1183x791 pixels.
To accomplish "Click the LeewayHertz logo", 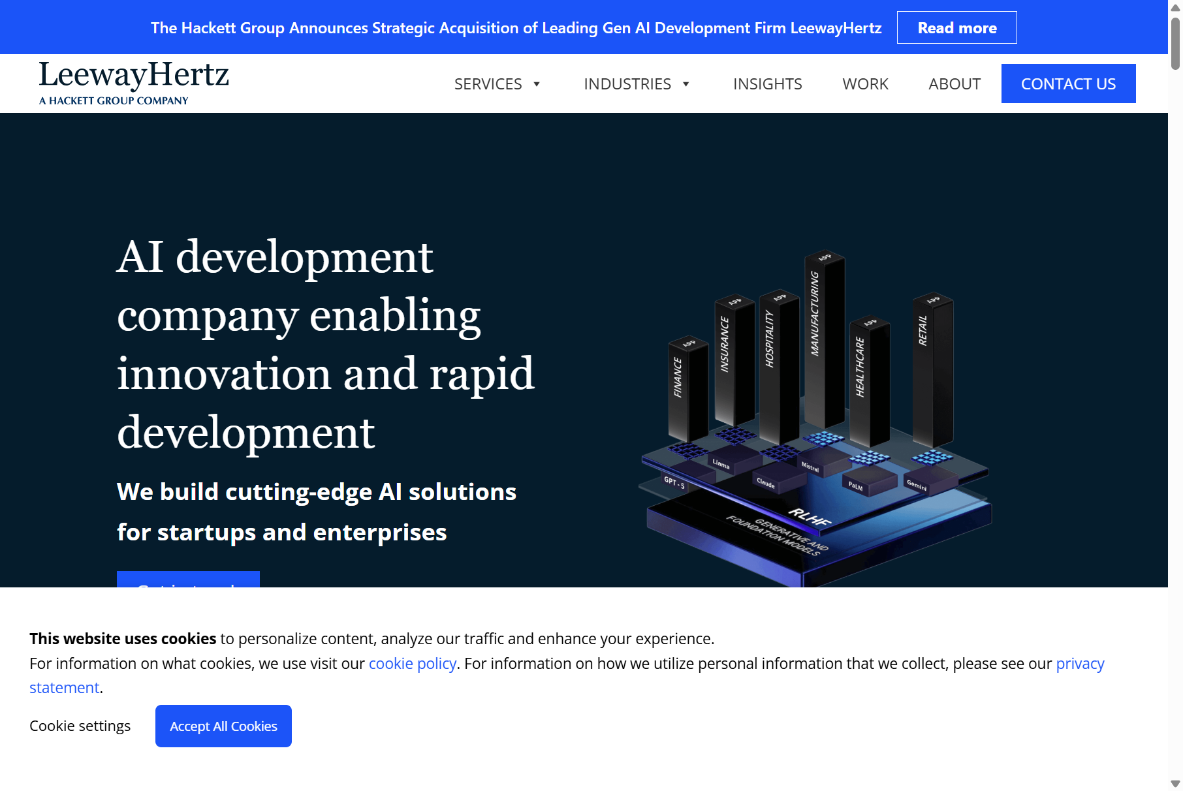I will point(134,82).
